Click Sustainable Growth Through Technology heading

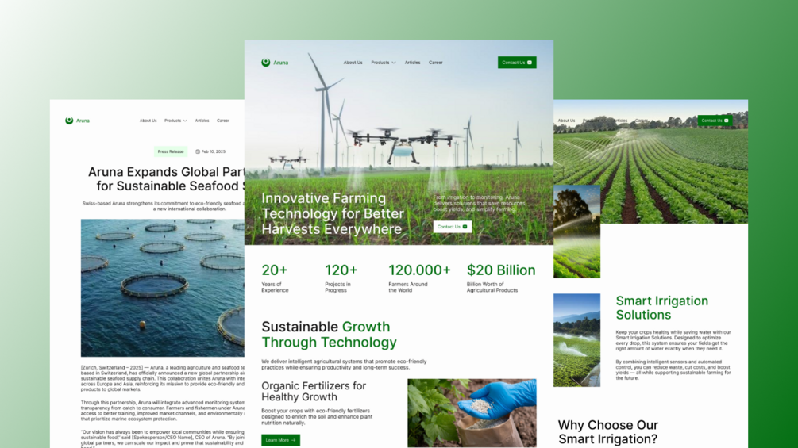329,335
